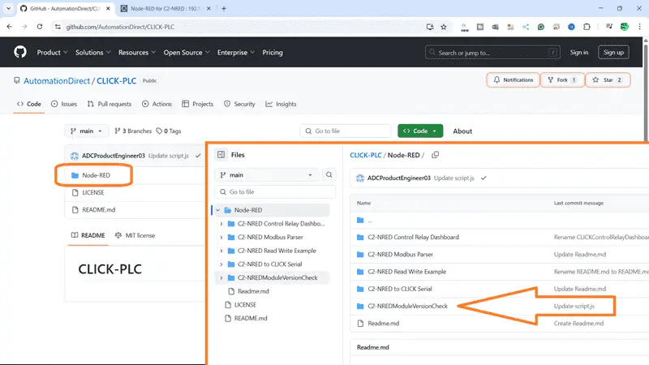
Task: Expand C2-NRED Control Relay Dashboard tree folder
Action: (x=221, y=224)
